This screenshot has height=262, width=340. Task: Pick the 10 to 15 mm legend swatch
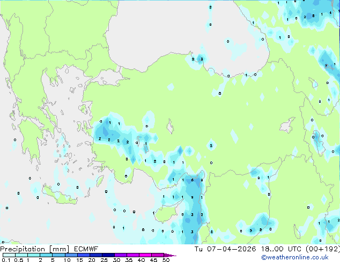(71, 255)
